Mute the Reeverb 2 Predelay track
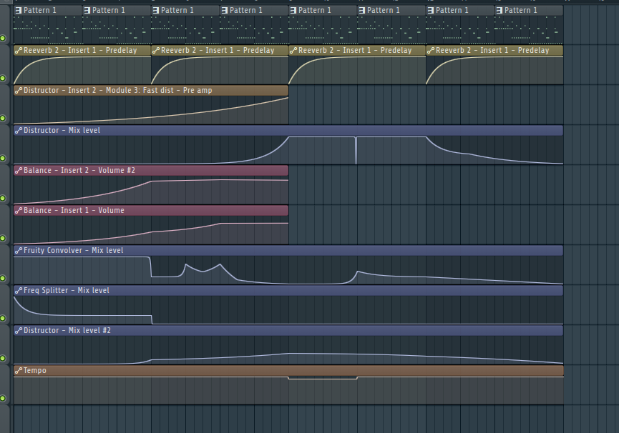Screen dimensions: 619x433 [x=3, y=78]
